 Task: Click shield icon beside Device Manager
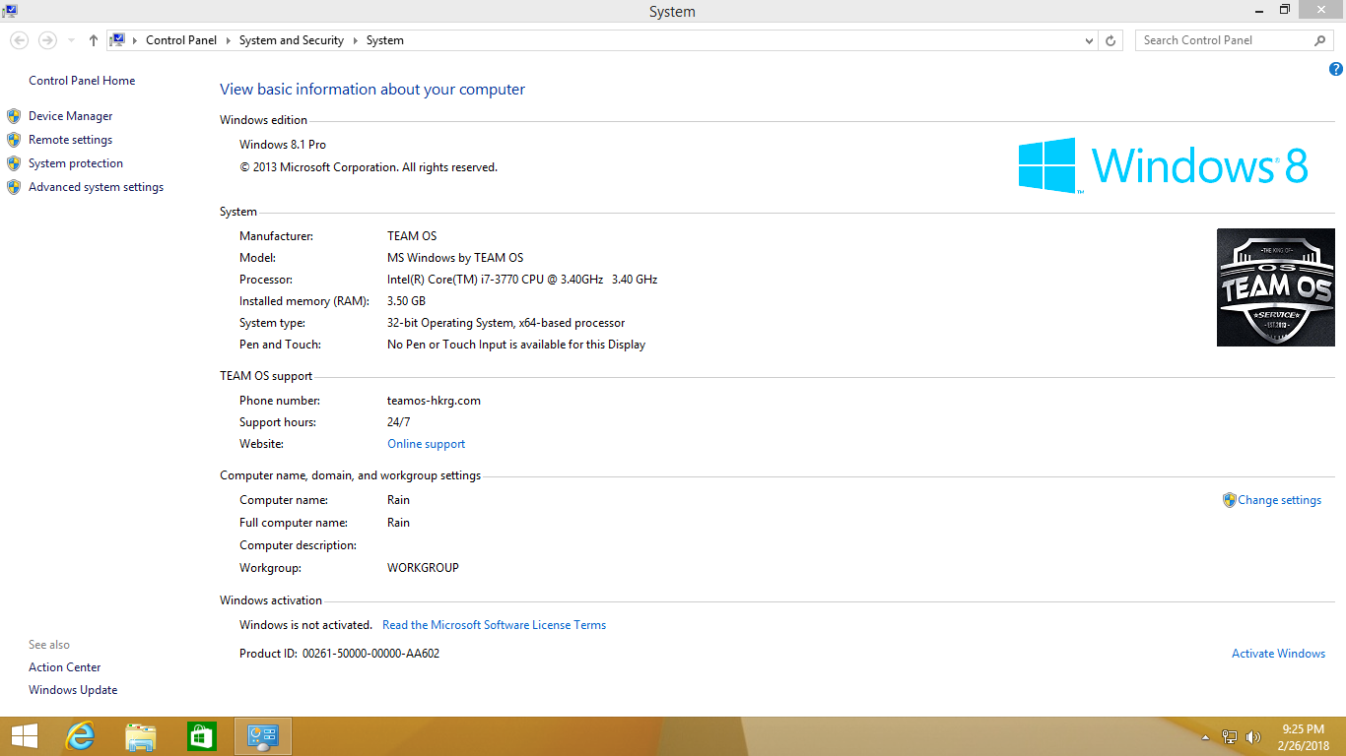(x=14, y=116)
